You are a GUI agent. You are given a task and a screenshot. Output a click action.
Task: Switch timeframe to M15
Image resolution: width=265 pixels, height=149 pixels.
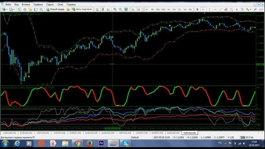(158, 10)
